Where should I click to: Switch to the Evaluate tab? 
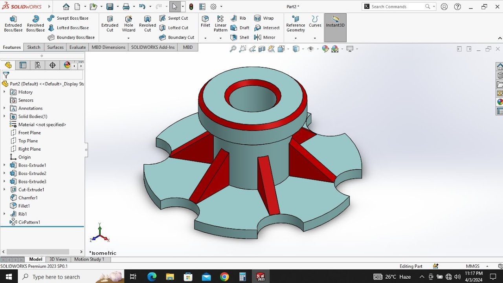78,47
